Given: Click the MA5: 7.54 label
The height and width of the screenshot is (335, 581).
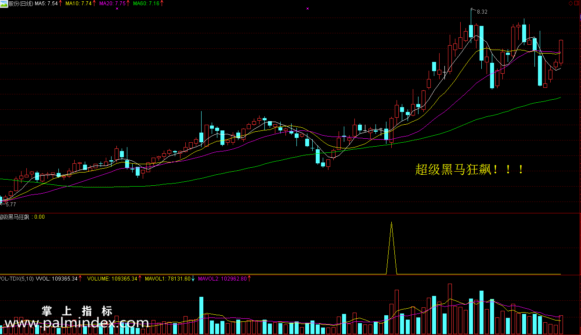Looking at the screenshot, I should coord(46,4).
